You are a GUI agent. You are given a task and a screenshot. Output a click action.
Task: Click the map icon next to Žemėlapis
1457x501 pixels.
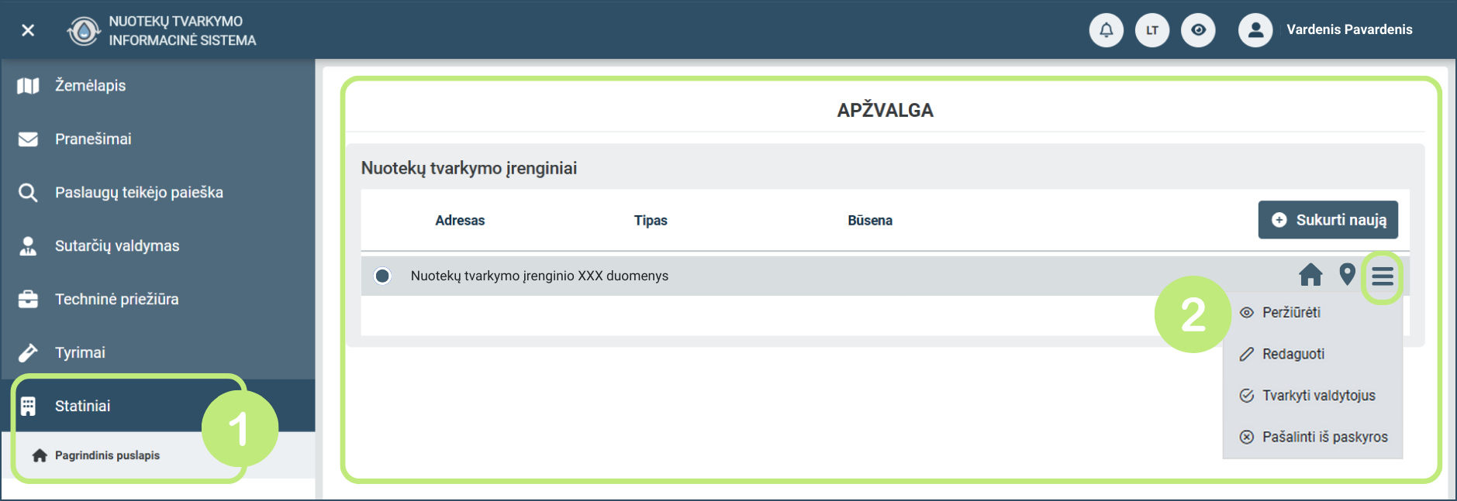(28, 86)
